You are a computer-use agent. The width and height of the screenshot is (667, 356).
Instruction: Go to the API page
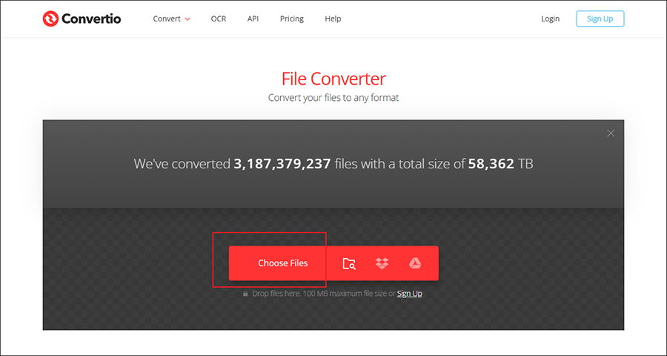click(x=253, y=19)
